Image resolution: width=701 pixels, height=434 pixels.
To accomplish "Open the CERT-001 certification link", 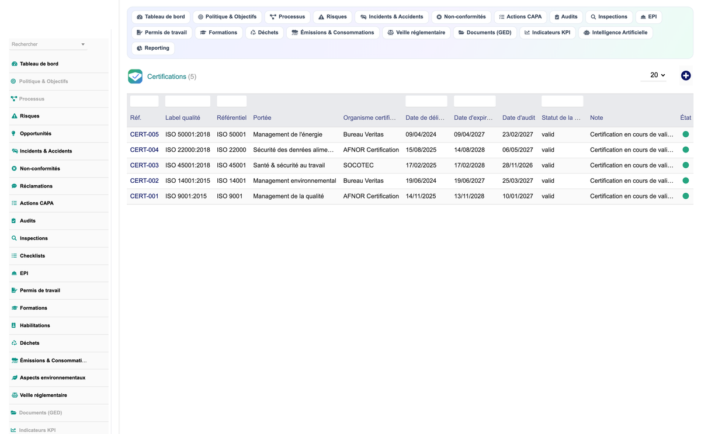I will (x=144, y=196).
